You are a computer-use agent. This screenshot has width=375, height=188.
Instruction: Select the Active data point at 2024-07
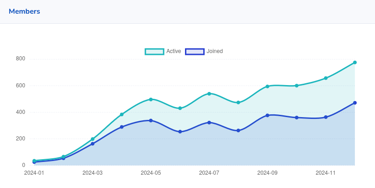pyautogui.click(x=209, y=94)
